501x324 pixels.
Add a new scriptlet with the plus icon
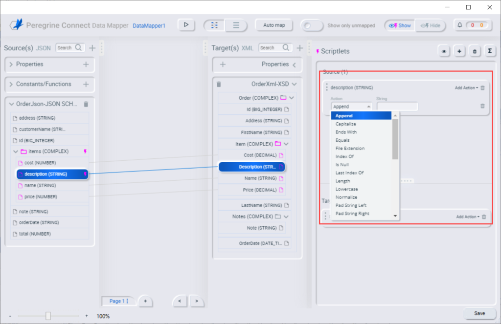pos(459,50)
